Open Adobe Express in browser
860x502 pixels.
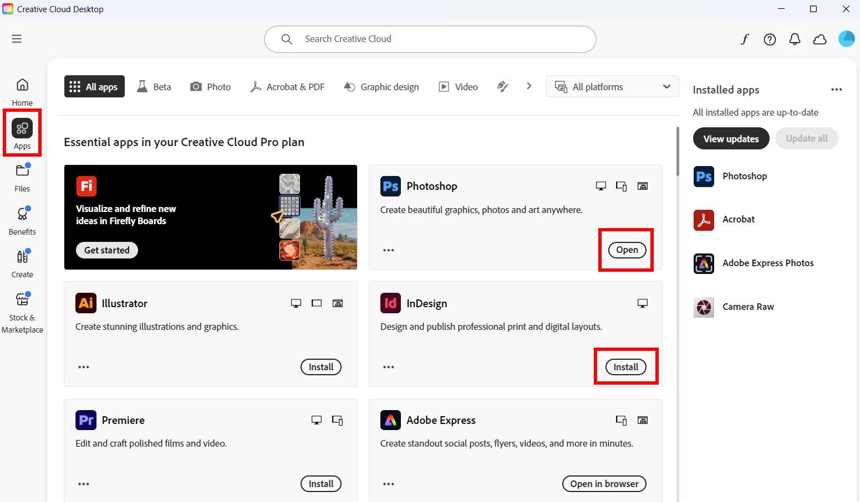tap(604, 483)
